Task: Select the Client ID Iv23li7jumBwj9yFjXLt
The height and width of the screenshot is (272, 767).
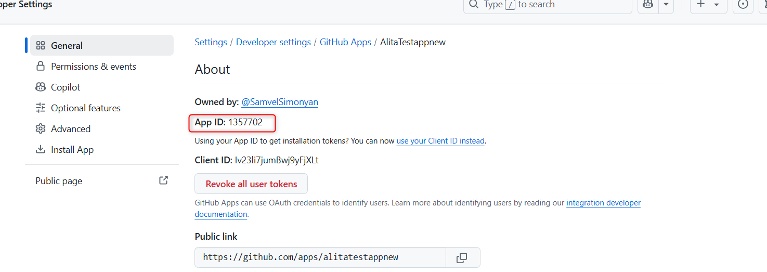Action: [x=277, y=160]
